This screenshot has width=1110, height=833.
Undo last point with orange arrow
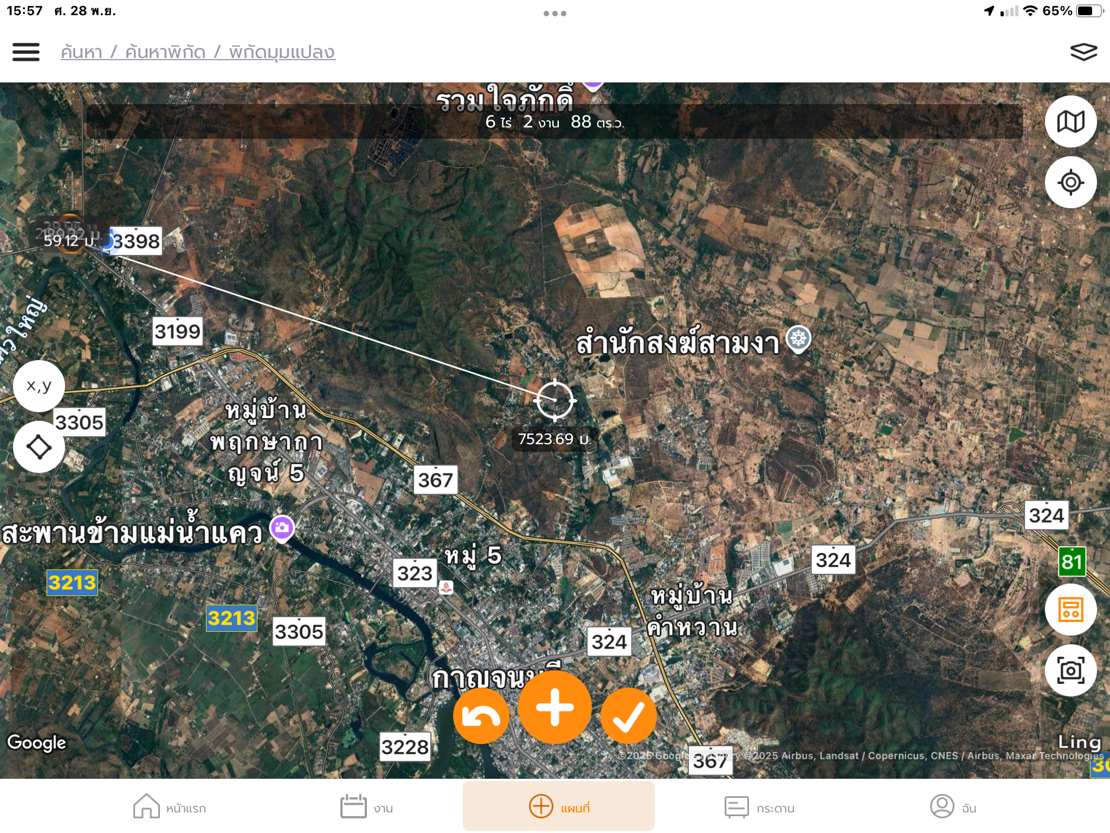(481, 716)
